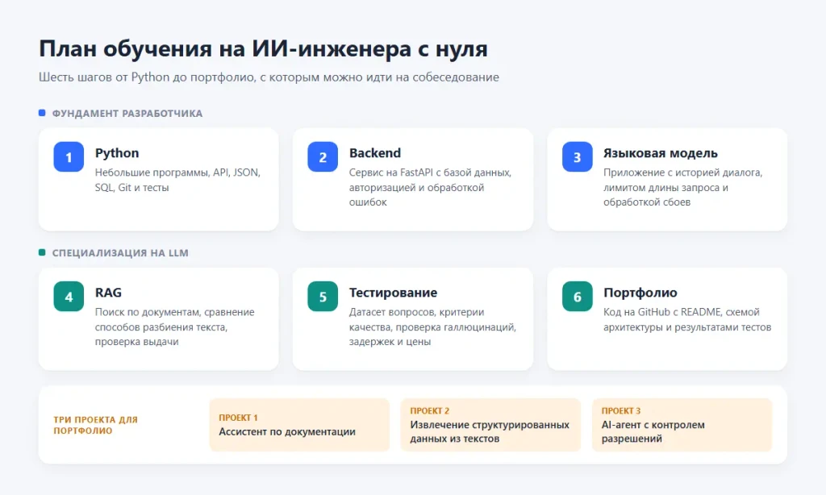Click the RAG description 'Поиск по документам'

tap(174, 327)
